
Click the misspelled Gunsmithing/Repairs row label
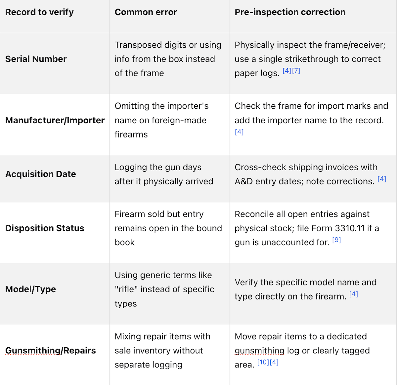pyautogui.click(x=51, y=351)
